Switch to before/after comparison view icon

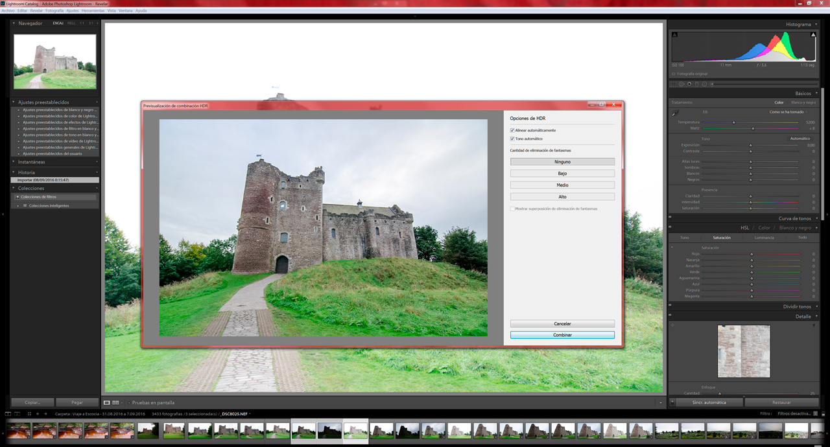(116, 403)
